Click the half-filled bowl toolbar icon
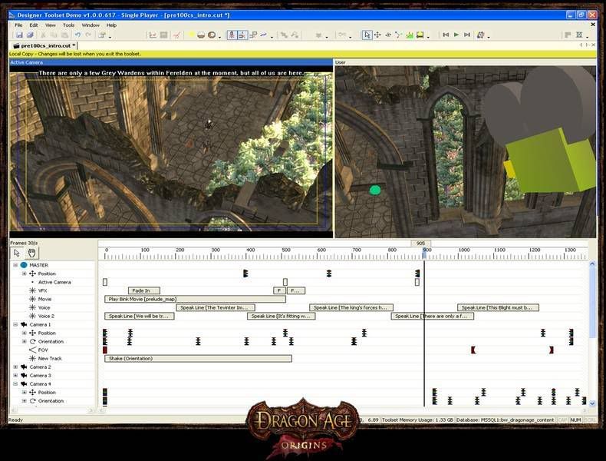This screenshot has height=461, width=606. (x=200, y=35)
